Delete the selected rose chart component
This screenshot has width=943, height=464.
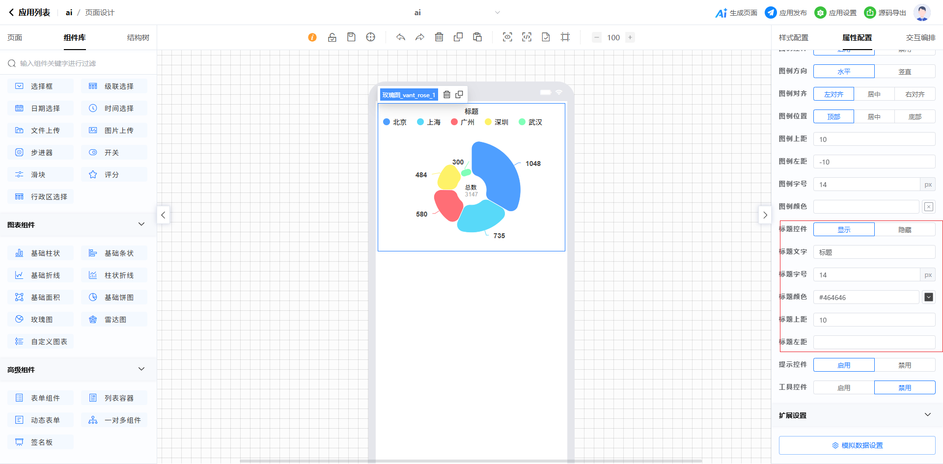pos(447,95)
